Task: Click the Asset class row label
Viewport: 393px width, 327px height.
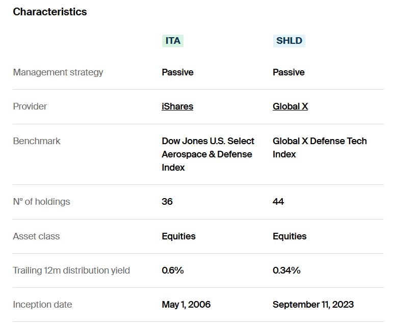Action: 36,236
